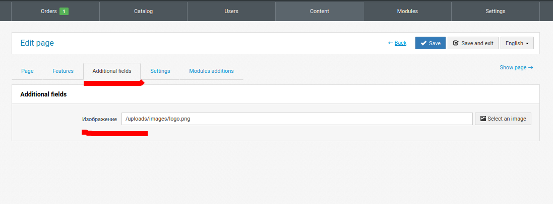The image size is (553, 204).
Task: Click the check icon on Save and exit
Action: tap(456, 43)
